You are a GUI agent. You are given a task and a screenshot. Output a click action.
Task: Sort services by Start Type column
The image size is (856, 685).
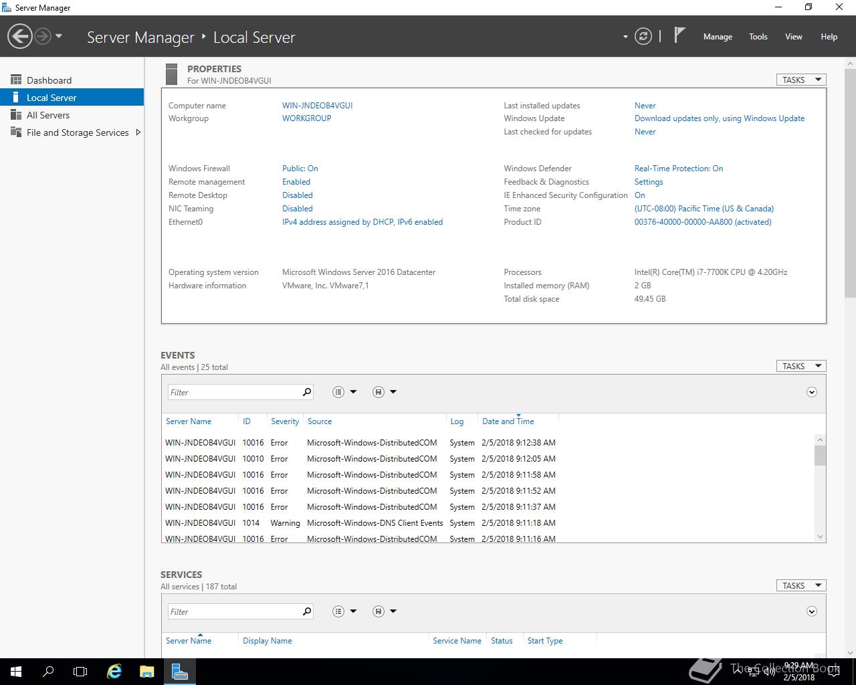point(545,641)
